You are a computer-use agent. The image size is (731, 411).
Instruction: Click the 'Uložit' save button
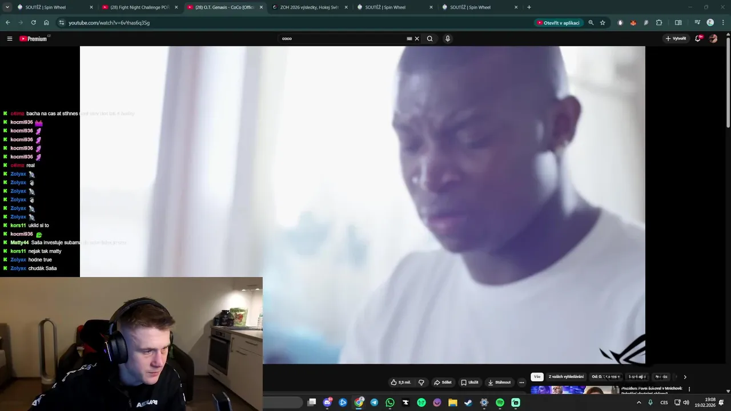click(x=469, y=382)
